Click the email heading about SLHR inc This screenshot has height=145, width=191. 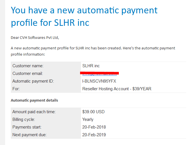(x=84, y=16)
